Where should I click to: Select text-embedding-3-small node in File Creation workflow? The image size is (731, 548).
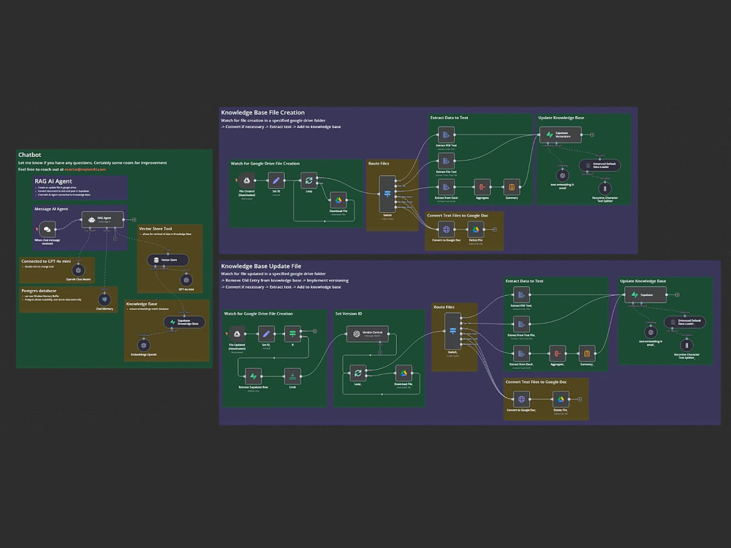tap(562, 175)
